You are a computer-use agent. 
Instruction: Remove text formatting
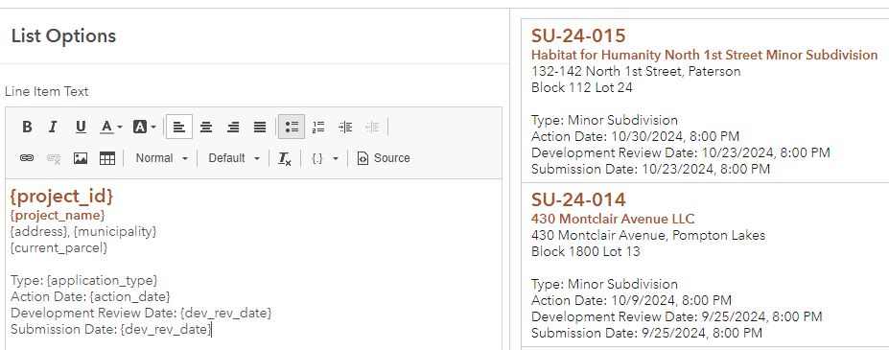point(284,158)
